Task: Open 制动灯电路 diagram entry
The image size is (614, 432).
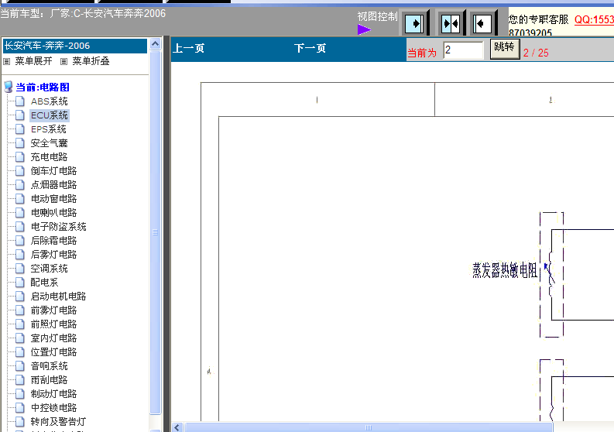Action: pyautogui.click(x=53, y=393)
